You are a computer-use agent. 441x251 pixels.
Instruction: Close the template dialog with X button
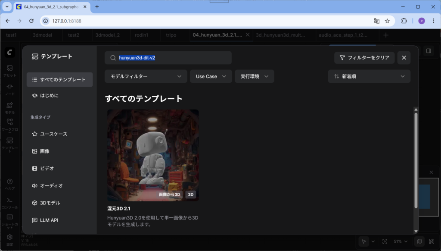click(404, 58)
